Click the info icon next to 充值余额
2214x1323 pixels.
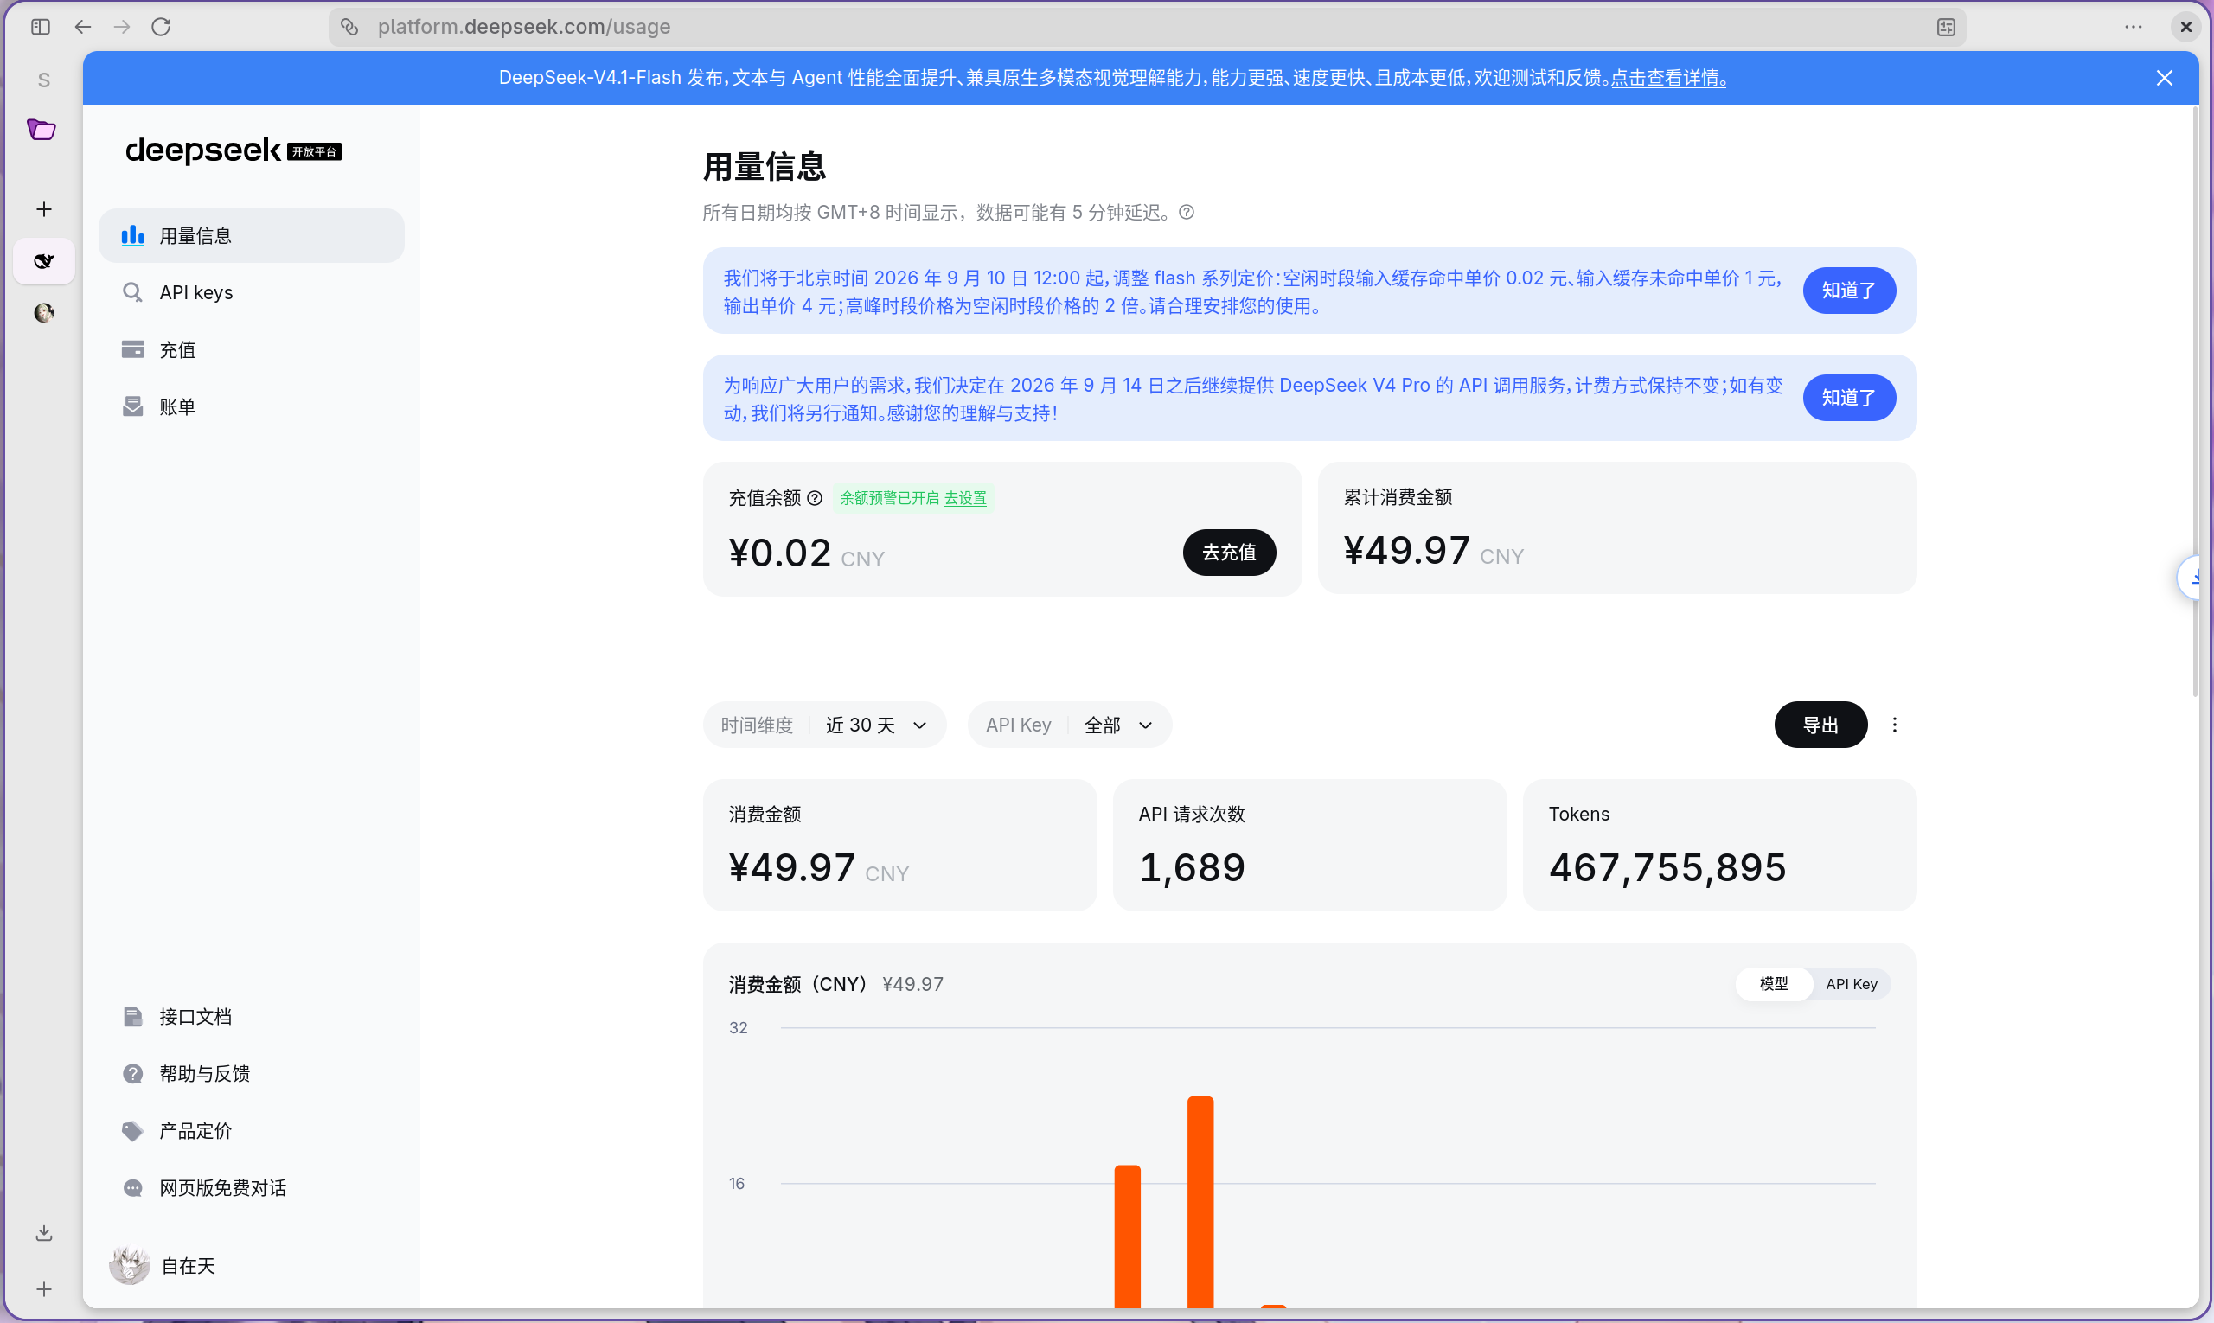815,497
